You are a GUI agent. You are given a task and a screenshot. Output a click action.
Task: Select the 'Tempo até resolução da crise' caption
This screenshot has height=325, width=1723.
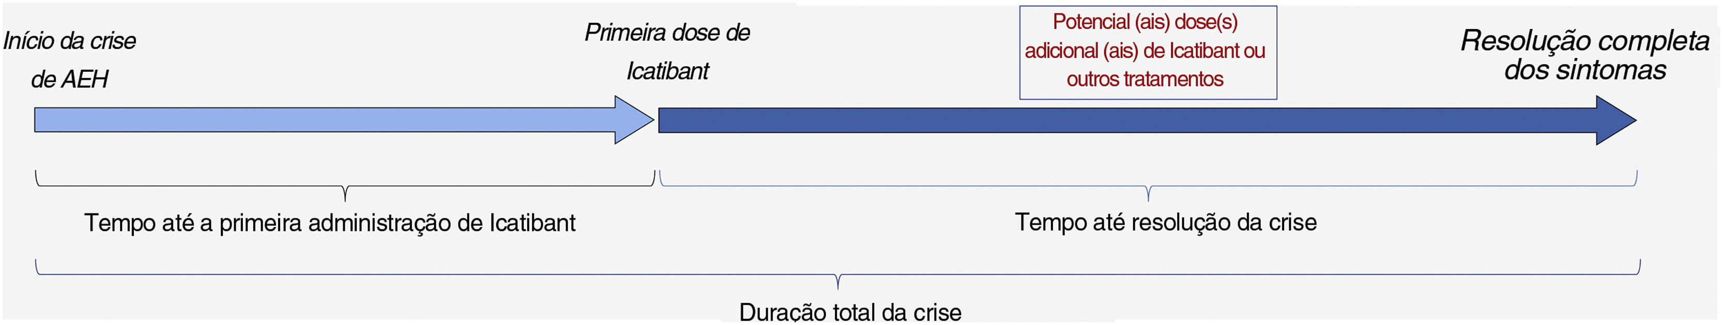click(x=1166, y=222)
